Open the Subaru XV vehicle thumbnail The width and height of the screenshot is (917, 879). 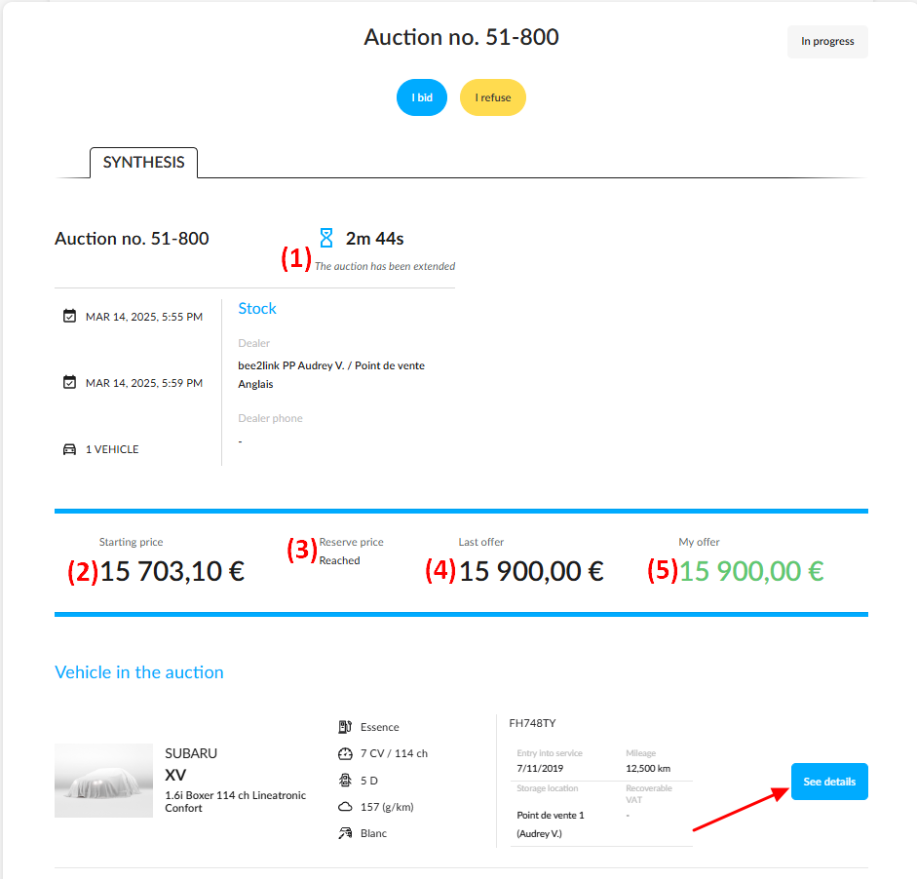click(x=103, y=781)
